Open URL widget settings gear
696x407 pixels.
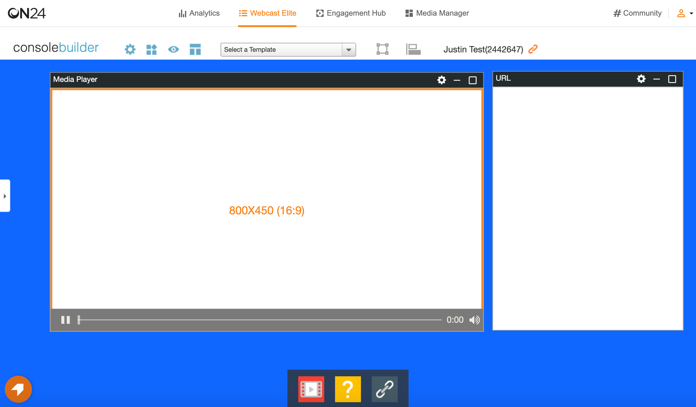tap(641, 79)
